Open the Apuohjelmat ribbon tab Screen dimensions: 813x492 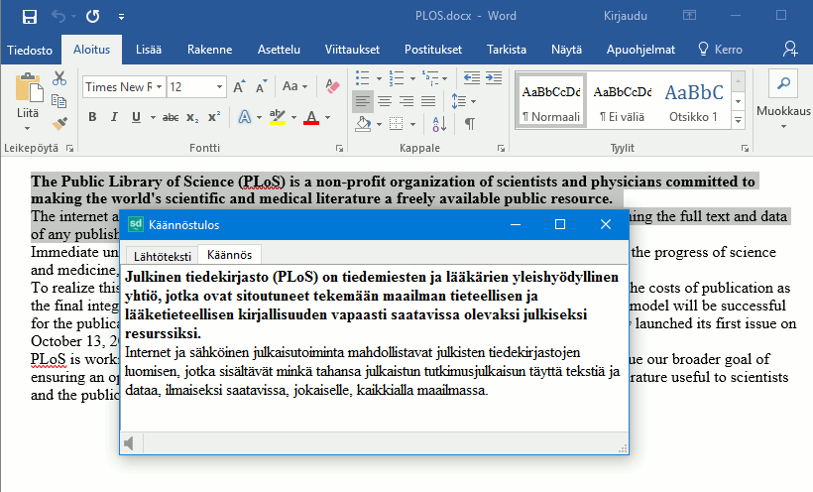click(640, 50)
